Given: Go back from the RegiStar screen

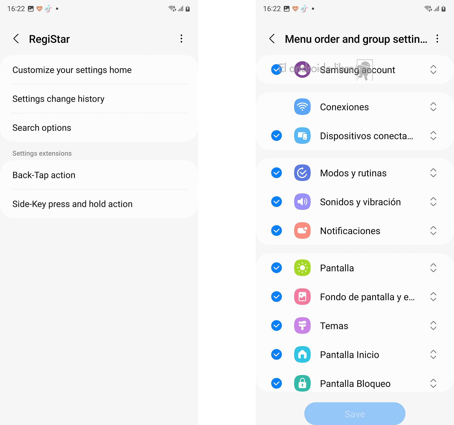Looking at the screenshot, I should [x=16, y=39].
